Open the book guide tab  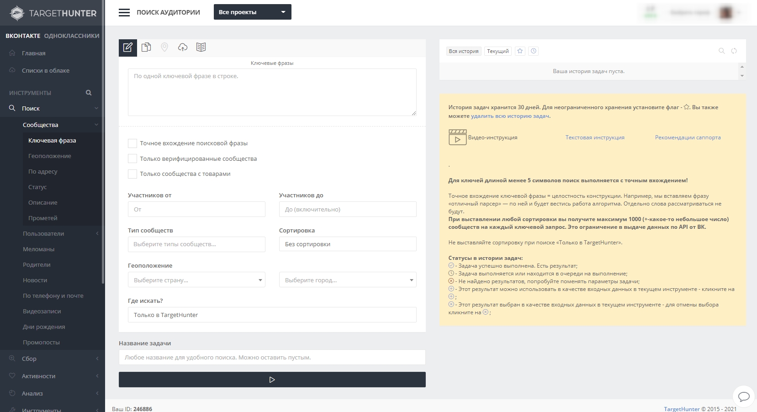(x=201, y=47)
